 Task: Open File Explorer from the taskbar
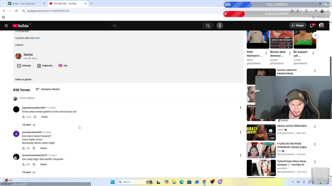(x=174, y=182)
